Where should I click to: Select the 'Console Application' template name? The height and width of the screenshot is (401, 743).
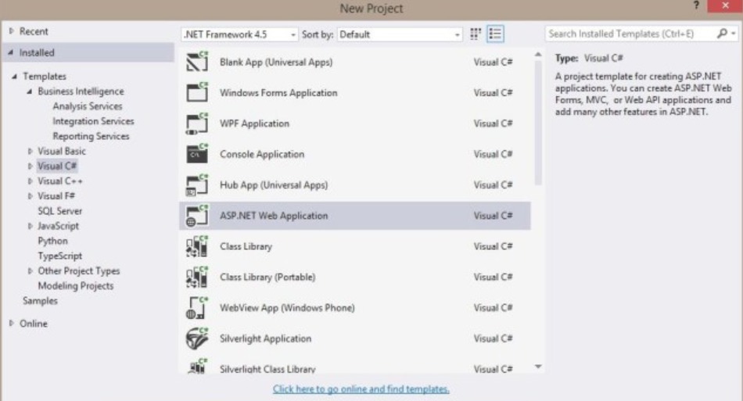click(261, 154)
